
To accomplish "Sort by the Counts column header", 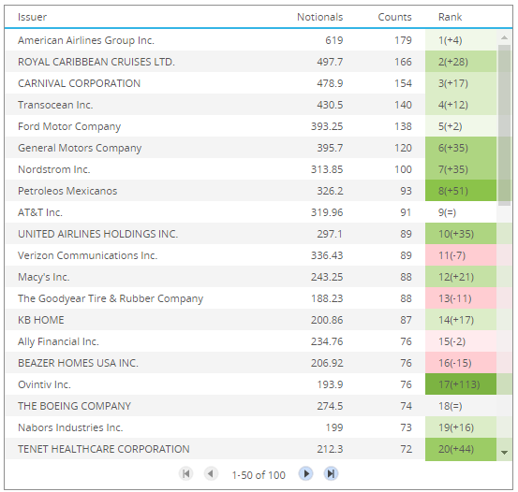I will pos(394,17).
